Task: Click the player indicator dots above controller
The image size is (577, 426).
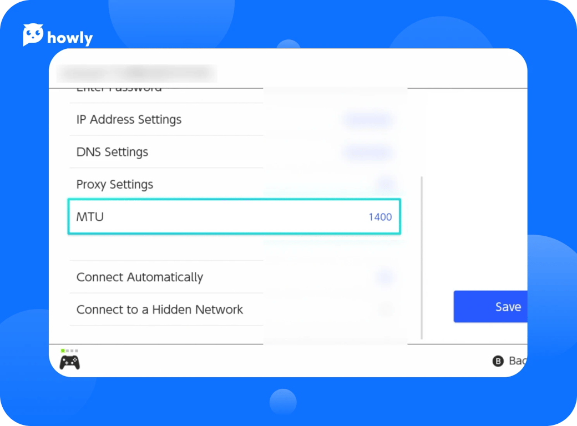Action: [x=70, y=351]
